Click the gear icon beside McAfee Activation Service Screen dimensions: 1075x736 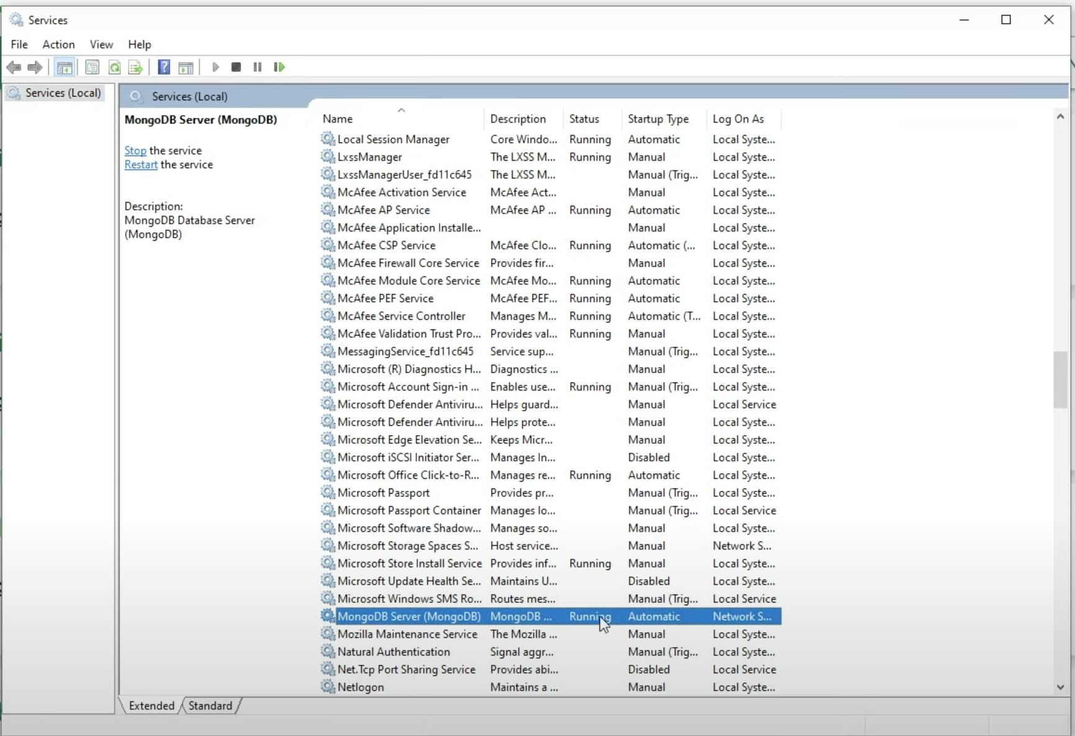click(x=328, y=192)
